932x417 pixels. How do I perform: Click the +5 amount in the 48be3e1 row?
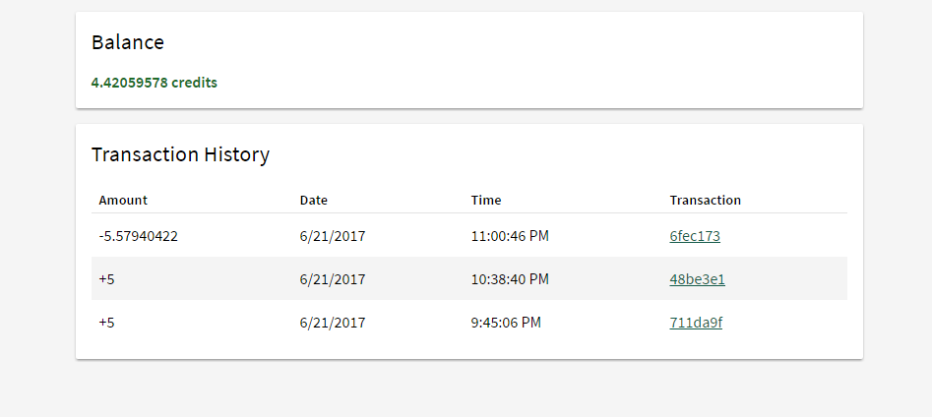click(107, 279)
